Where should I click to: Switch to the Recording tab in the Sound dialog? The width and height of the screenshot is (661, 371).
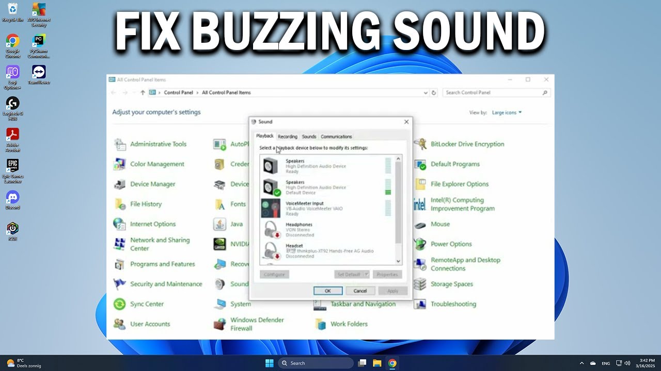pyautogui.click(x=287, y=137)
